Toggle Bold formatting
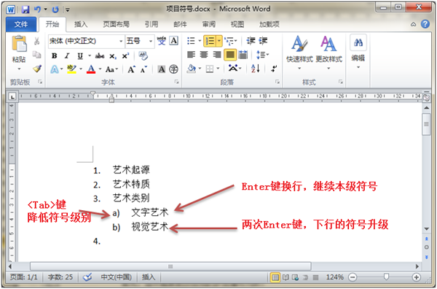Screen dimensions: 437x289 click(x=55, y=56)
